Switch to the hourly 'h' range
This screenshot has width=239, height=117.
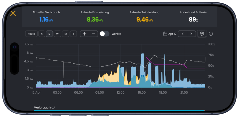[42, 34]
